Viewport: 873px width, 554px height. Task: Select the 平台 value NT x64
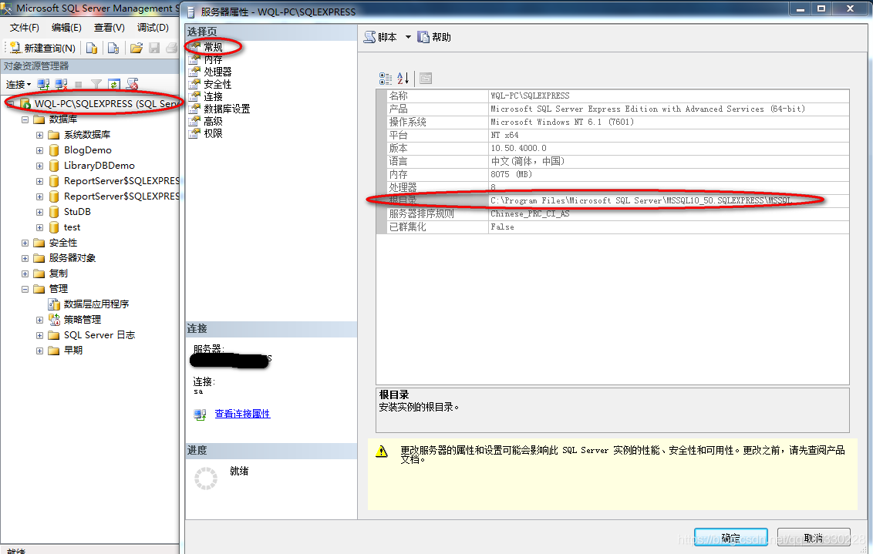tap(504, 135)
